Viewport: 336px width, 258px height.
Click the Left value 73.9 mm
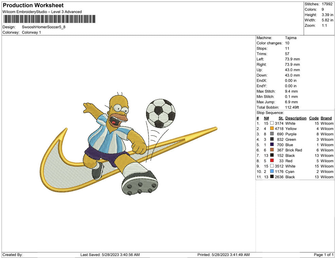pos(293,59)
